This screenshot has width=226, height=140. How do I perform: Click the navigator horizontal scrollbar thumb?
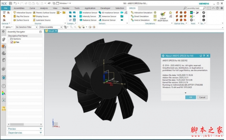coord(17,124)
